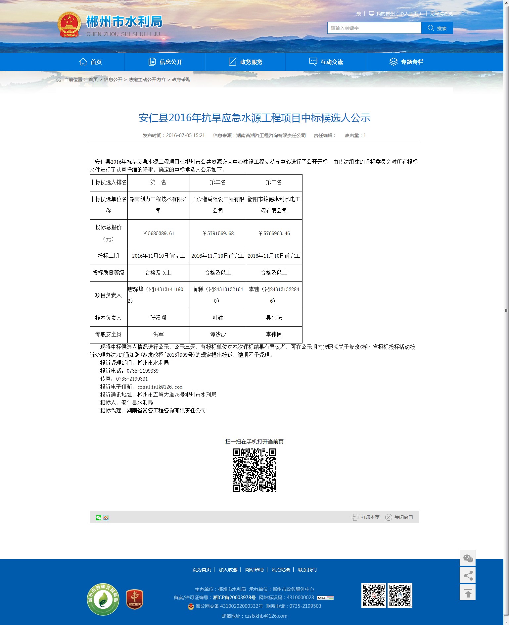Click the layers icon next to 专题专栏
This screenshot has width=509, height=625.
tap(393, 62)
